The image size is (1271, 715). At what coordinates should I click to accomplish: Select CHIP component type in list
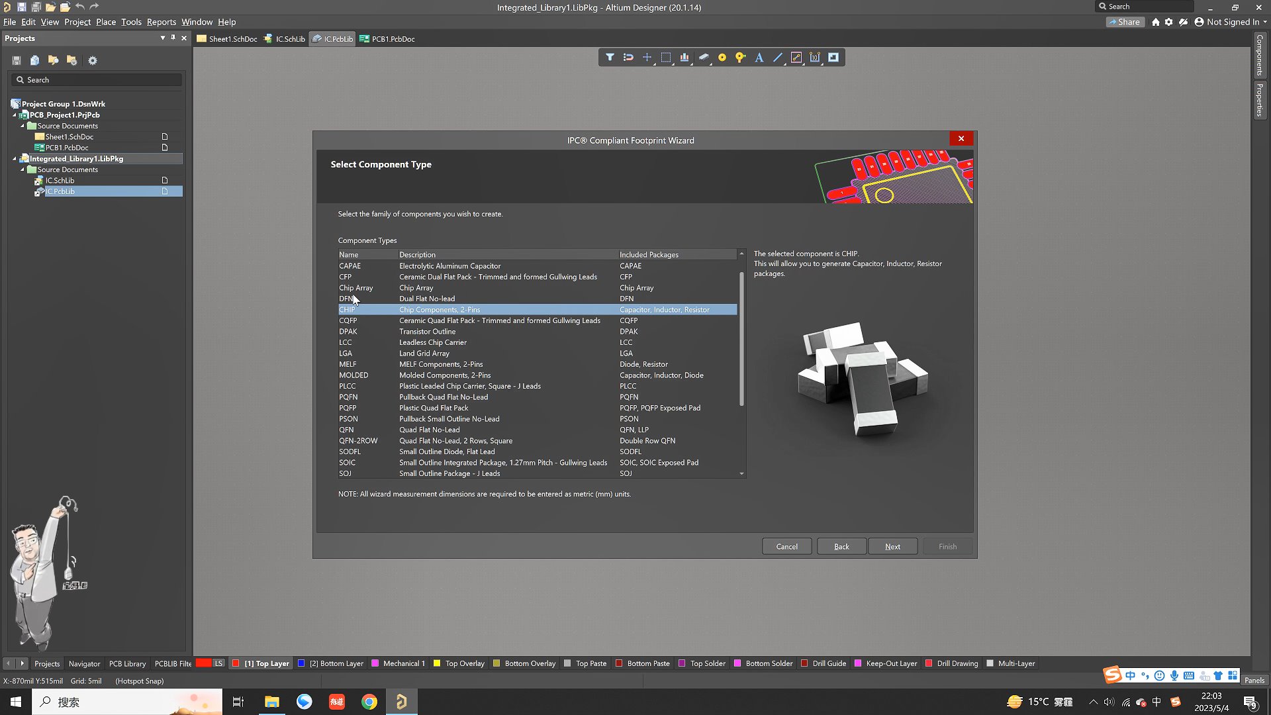coord(347,309)
